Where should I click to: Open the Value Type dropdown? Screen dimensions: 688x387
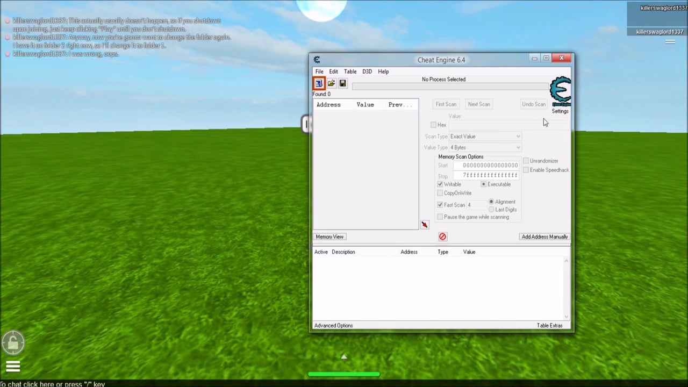coord(485,147)
